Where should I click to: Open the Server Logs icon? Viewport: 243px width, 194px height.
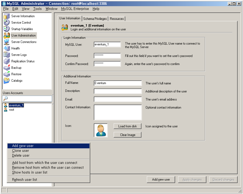point(7,55)
